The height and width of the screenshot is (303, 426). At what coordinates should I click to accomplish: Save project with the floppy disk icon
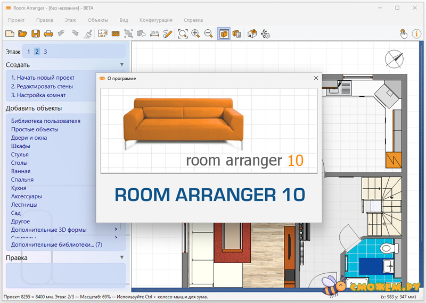point(36,33)
